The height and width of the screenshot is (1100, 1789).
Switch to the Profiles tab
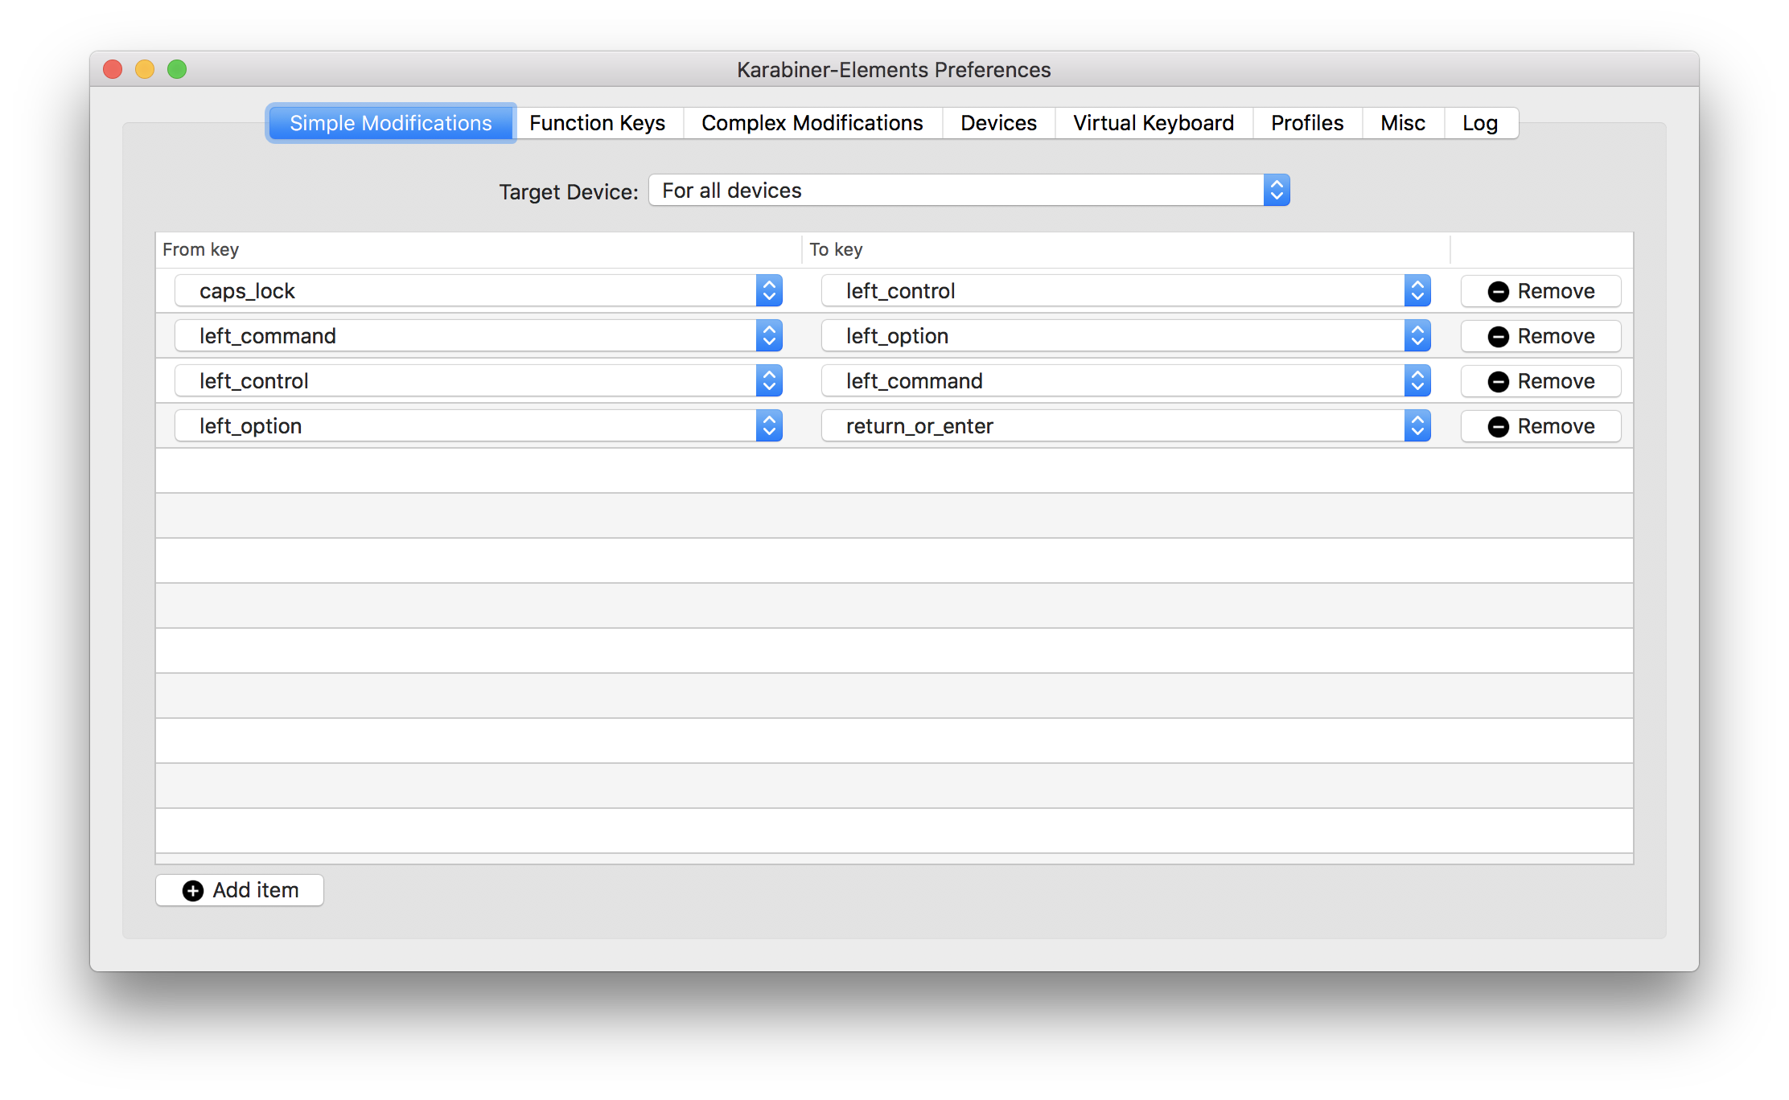(x=1307, y=123)
